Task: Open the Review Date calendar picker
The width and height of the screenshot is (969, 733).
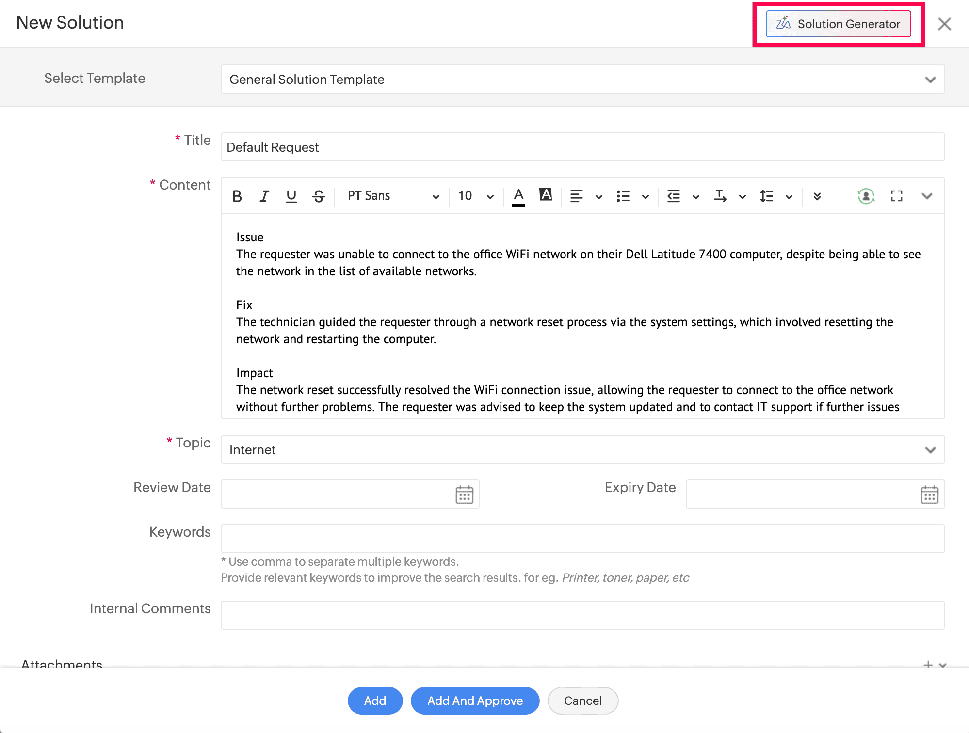Action: (464, 494)
